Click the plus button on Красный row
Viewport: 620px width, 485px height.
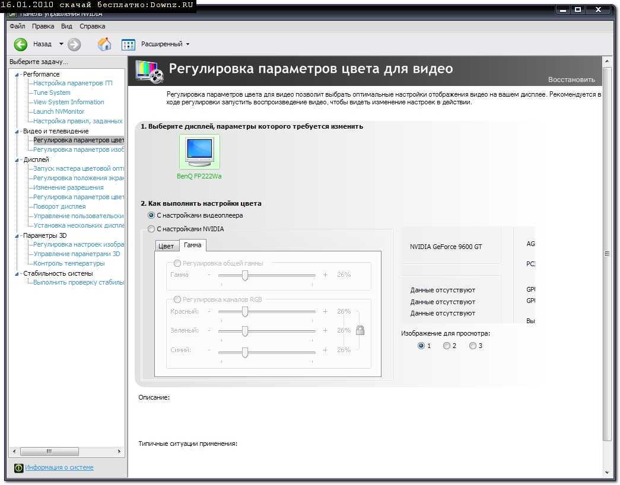325,311
